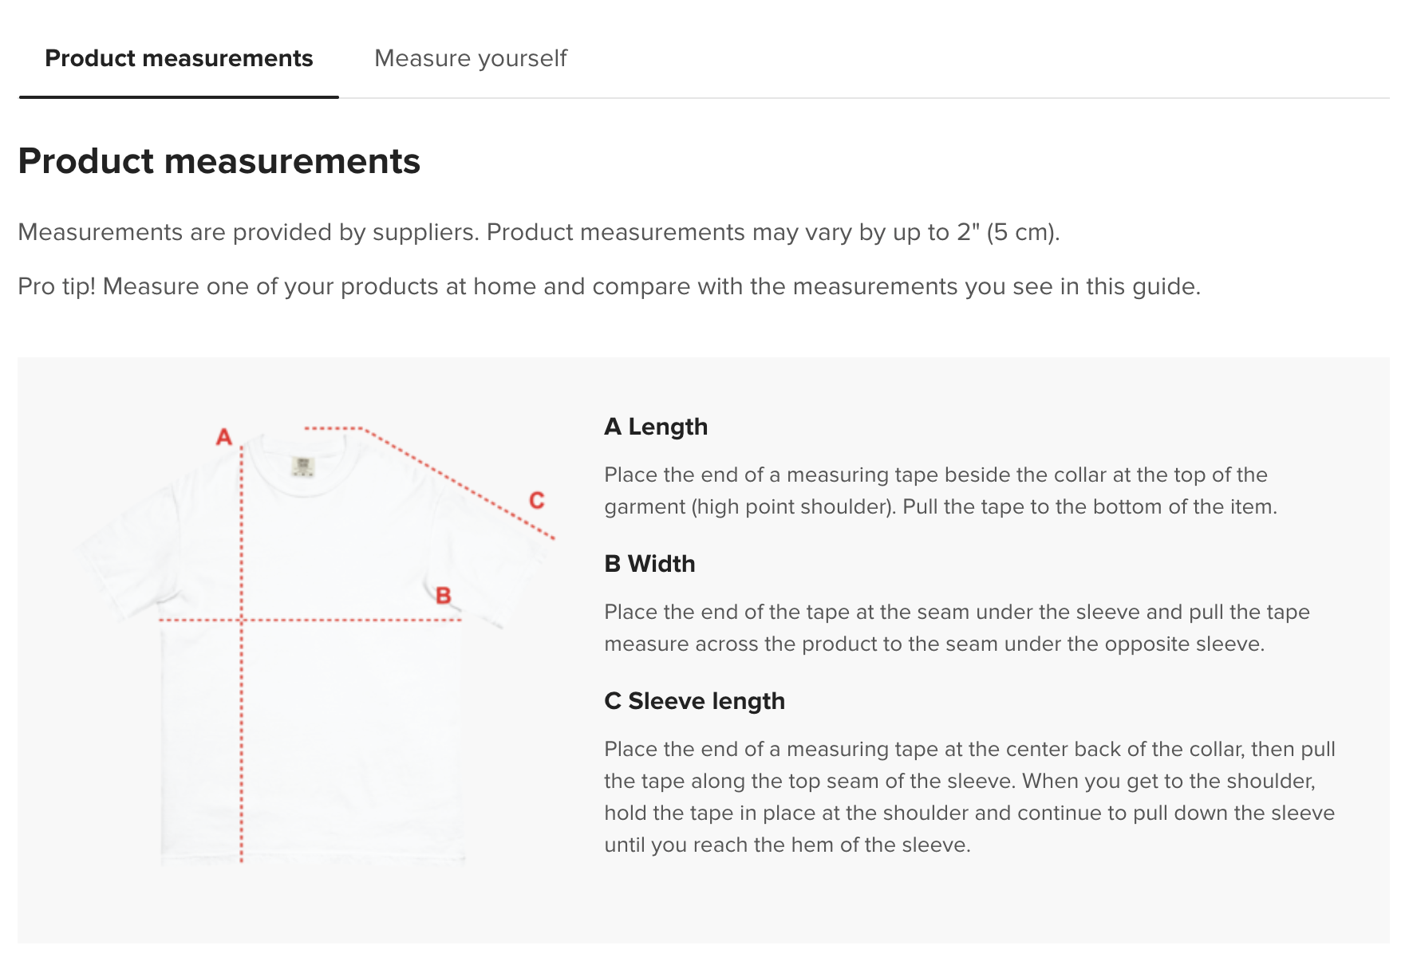1409x965 pixels.
Task: Click the Pro tip paragraph text
Action: [609, 286]
